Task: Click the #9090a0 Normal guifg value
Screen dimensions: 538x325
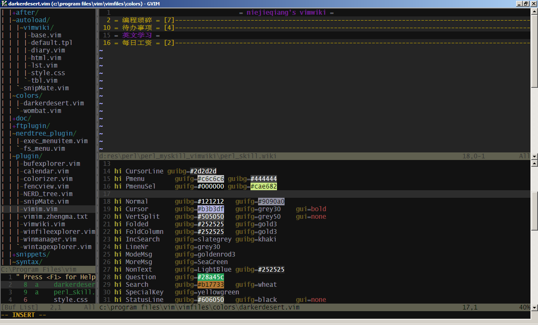Action: (271, 202)
